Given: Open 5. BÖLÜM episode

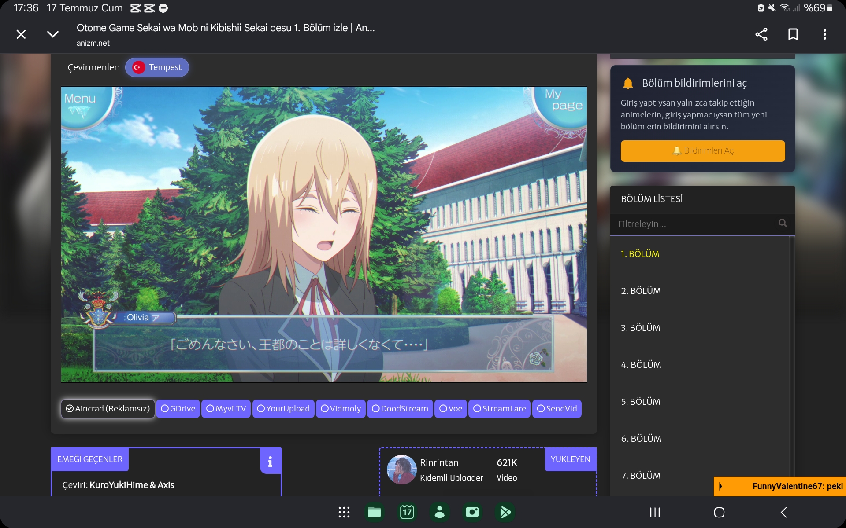Looking at the screenshot, I should 641,402.
